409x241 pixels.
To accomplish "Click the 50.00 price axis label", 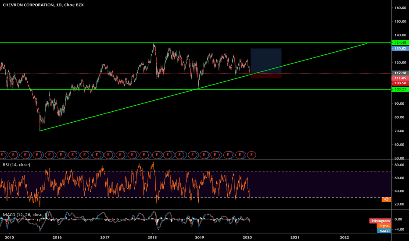I will 400,158.
